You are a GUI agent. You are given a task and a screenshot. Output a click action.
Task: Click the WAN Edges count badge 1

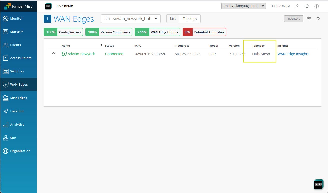coord(47,19)
